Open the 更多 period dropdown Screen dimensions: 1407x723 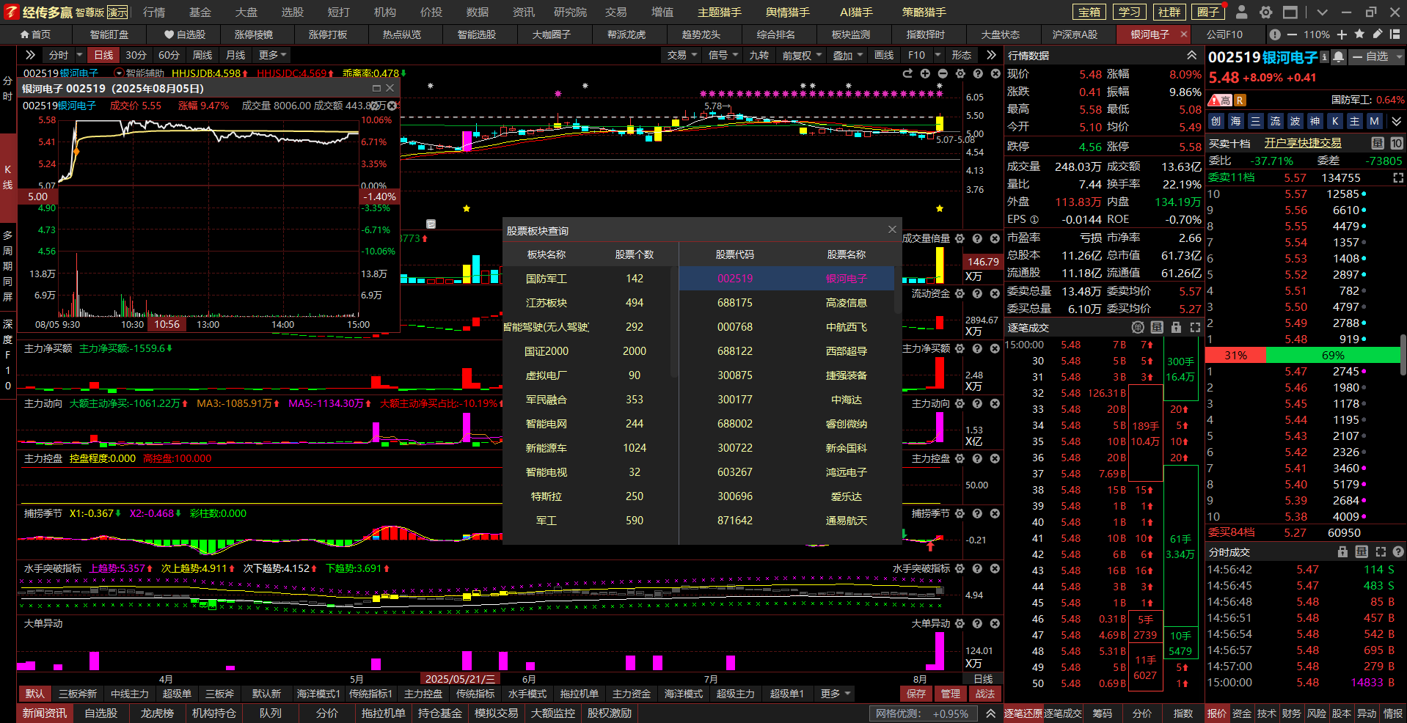coord(272,55)
